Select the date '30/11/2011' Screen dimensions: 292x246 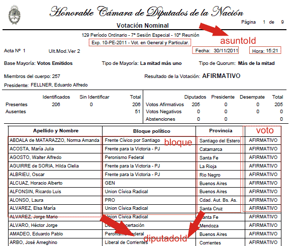pyautogui.click(x=226, y=50)
